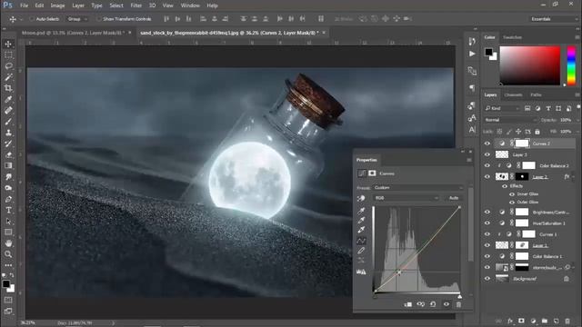Open the Curves Preset dropdown
The height and width of the screenshot is (327, 582).
418,188
